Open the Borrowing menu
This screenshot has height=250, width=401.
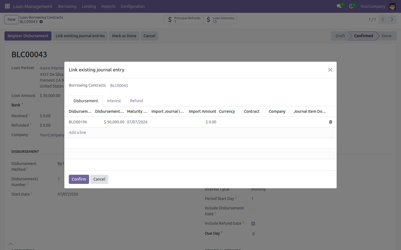point(67,6)
